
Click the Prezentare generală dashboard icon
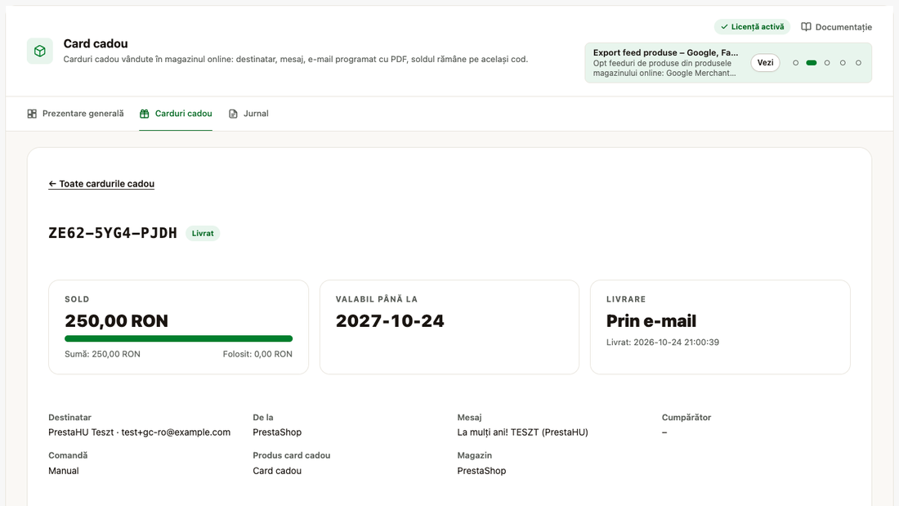click(32, 114)
